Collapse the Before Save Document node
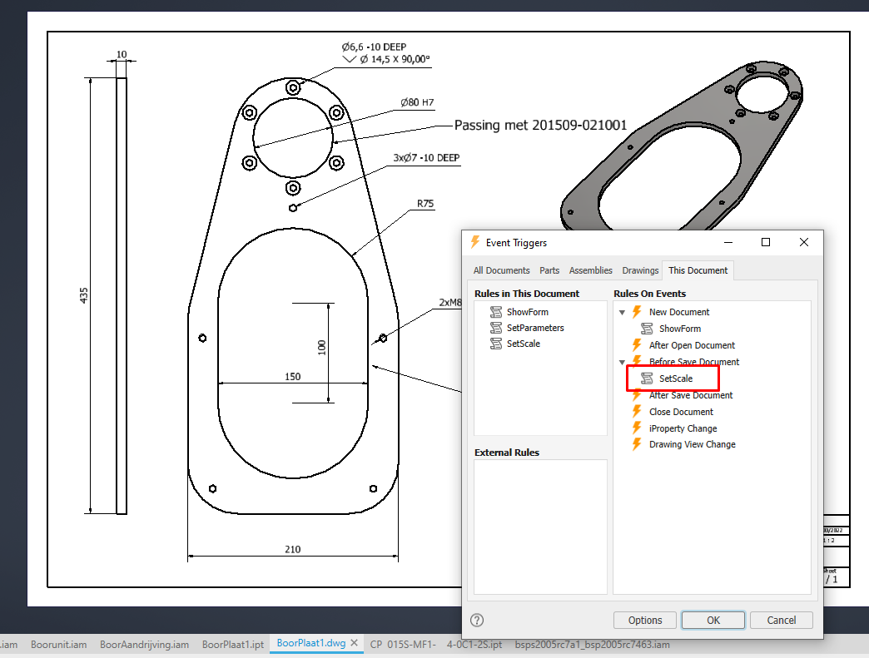This screenshot has height=658, width=869. tap(623, 362)
